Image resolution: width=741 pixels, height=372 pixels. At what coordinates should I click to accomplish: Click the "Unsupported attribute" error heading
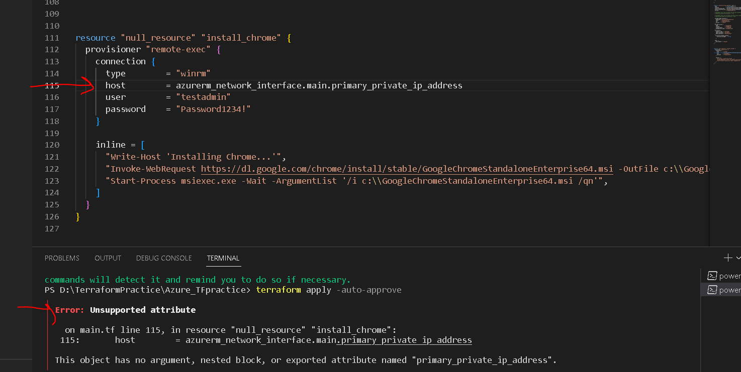click(143, 310)
